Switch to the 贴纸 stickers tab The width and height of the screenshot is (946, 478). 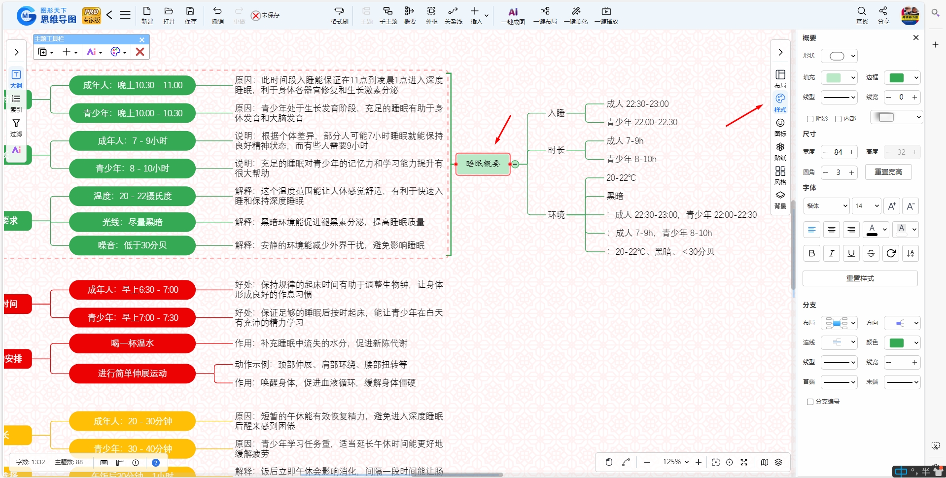pyautogui.click(x=780, y=151)
